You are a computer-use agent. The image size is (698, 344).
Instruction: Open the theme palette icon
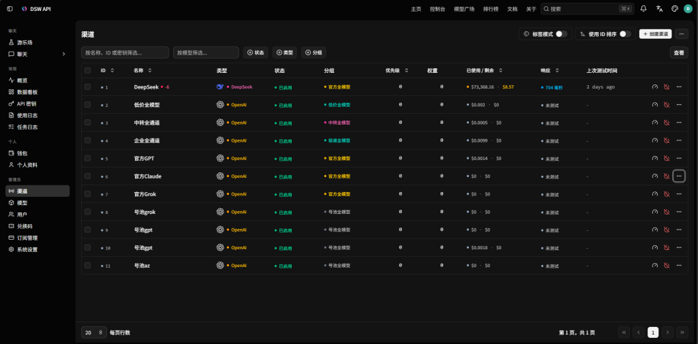pos(674,9)
